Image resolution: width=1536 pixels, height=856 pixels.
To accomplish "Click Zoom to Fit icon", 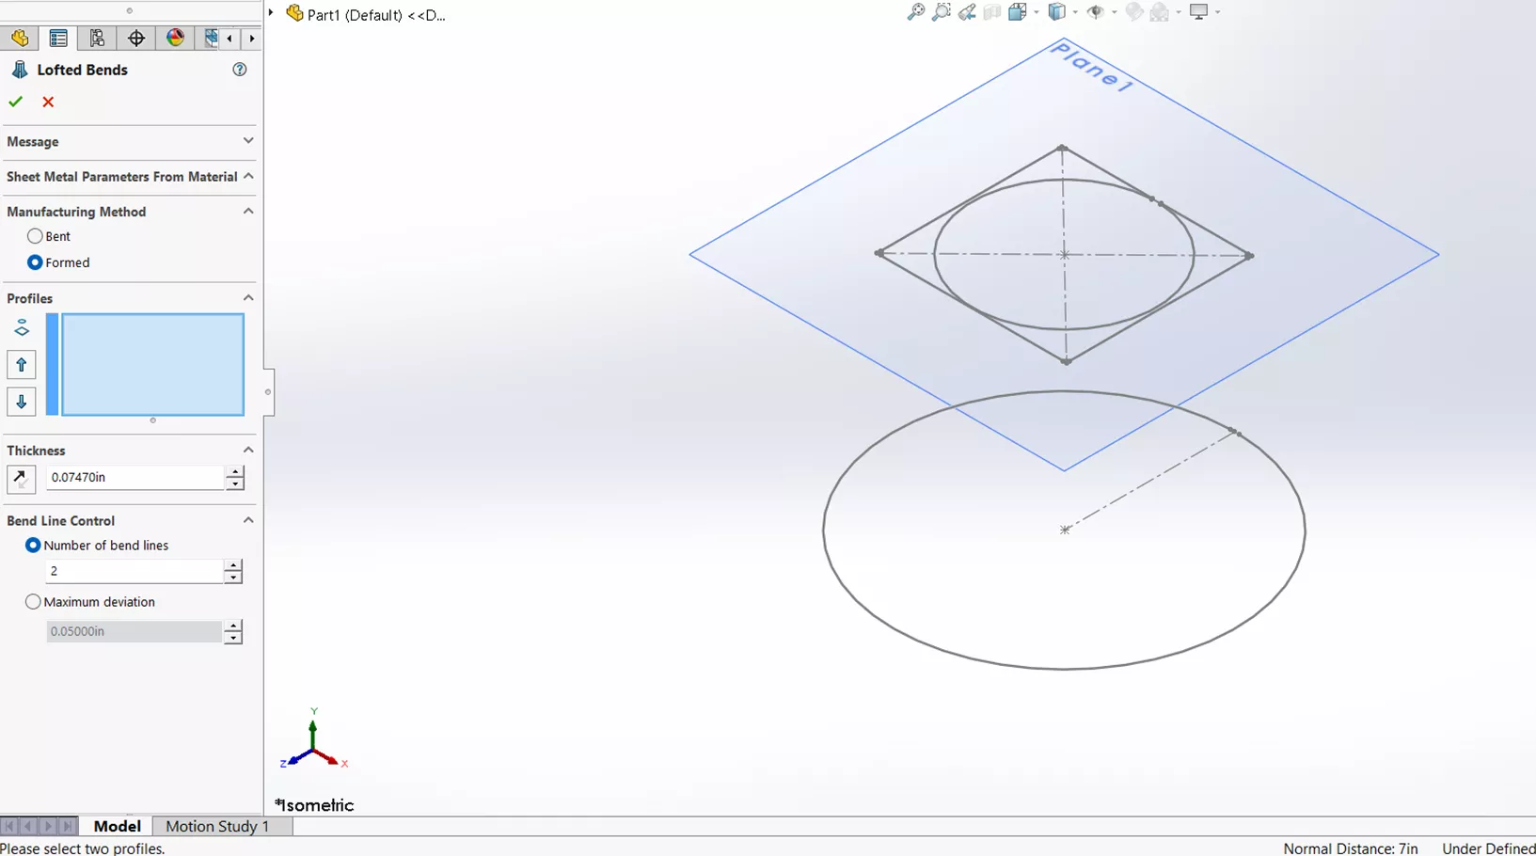I will [x=915, y=12].
